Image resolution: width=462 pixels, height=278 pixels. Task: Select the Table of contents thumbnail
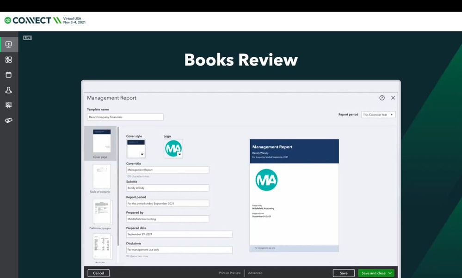(x=102, y=176)
